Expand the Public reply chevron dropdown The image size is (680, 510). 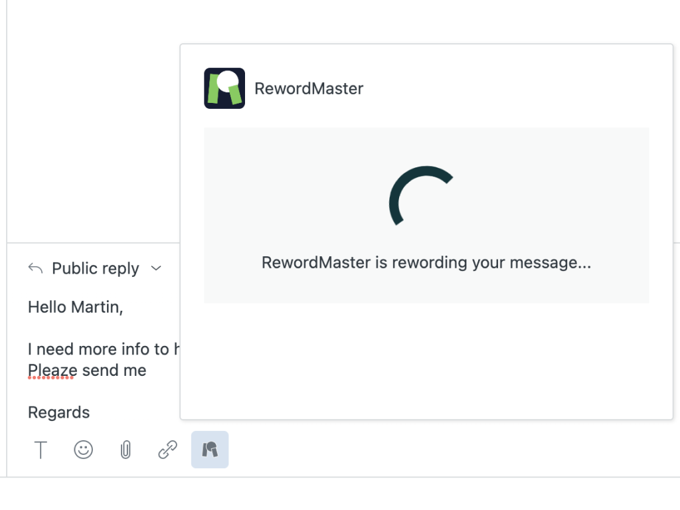coord(156,268)
